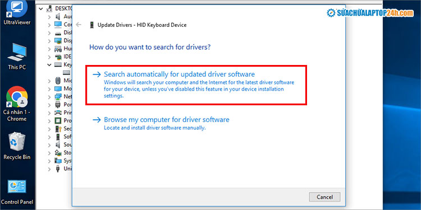The height and width of the screenshot is (210, 421).
Task: Expand the IDE controllers chevron
Action: point(49,57)
